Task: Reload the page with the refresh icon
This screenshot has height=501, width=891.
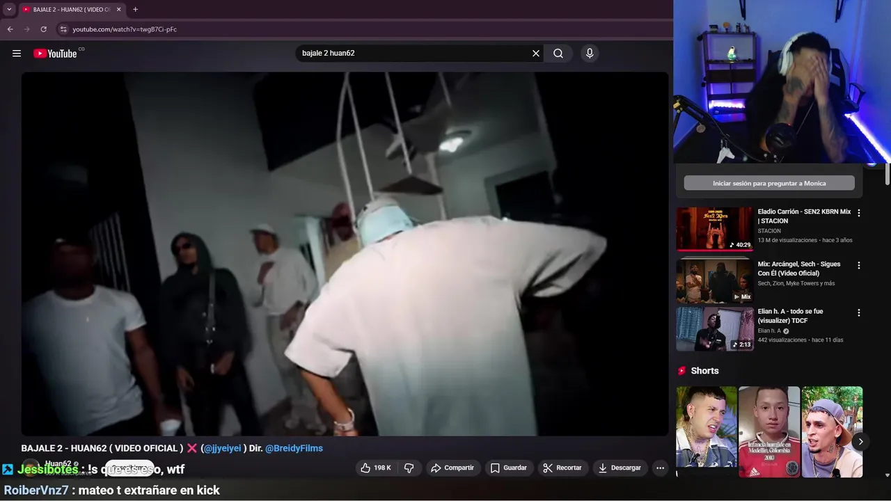Action: [43, 29]
